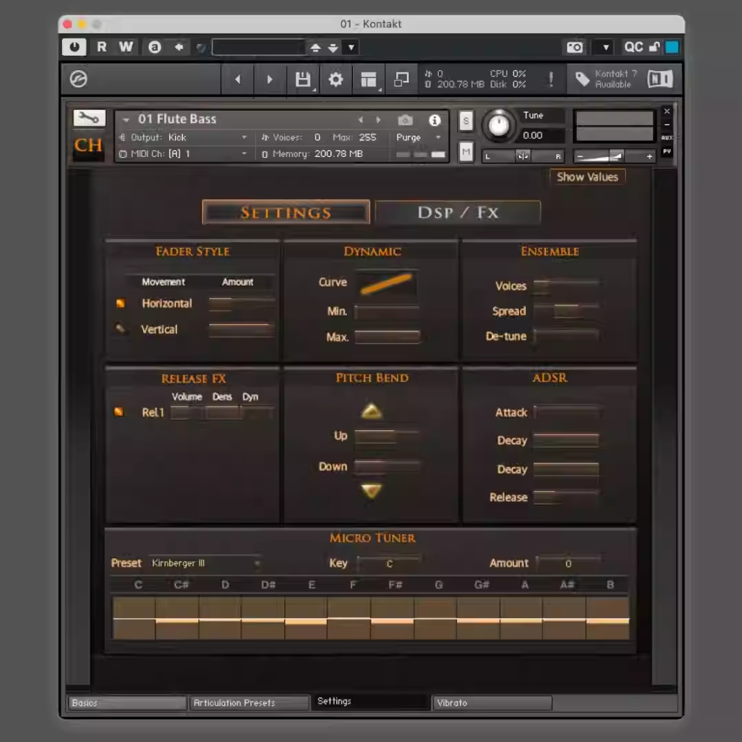Screen dimensions: 742x742
Task: Open Kontakt options gear icon
Action: point(335,79)
